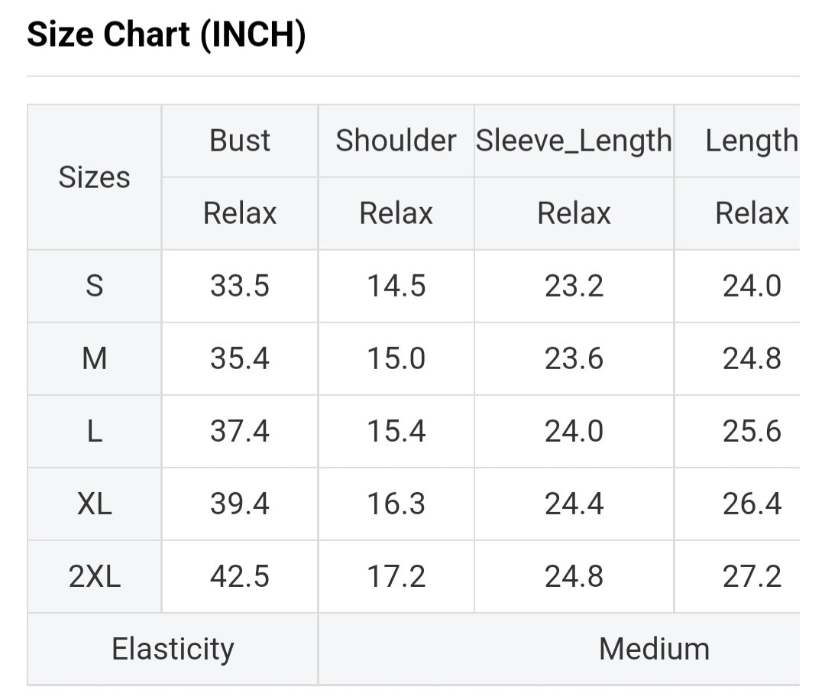
Task: Select the XL size row label
Action: point(94,504)
